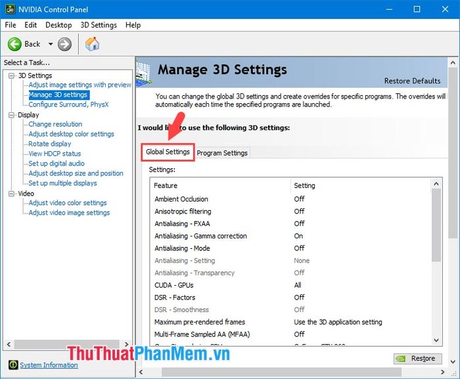This screenshot has height=379, width=460.
Task: Open the System Information link
Action: (x=49, y=365)
